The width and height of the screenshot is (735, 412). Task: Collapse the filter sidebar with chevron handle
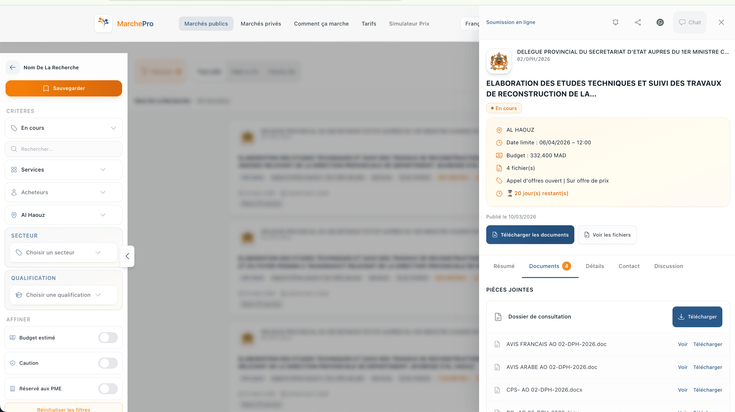(x=127, y=256)
